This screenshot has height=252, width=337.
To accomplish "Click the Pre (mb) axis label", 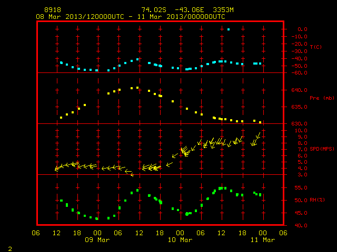I will [x=322, y=98].
